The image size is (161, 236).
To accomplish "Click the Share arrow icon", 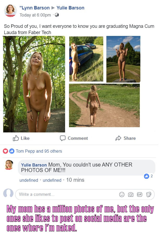I will (118, 138).
